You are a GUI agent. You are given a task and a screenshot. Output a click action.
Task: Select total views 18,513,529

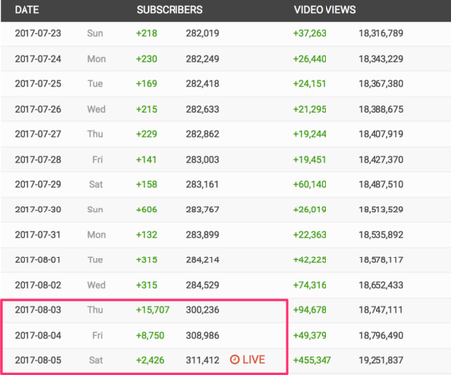(381, 210)
